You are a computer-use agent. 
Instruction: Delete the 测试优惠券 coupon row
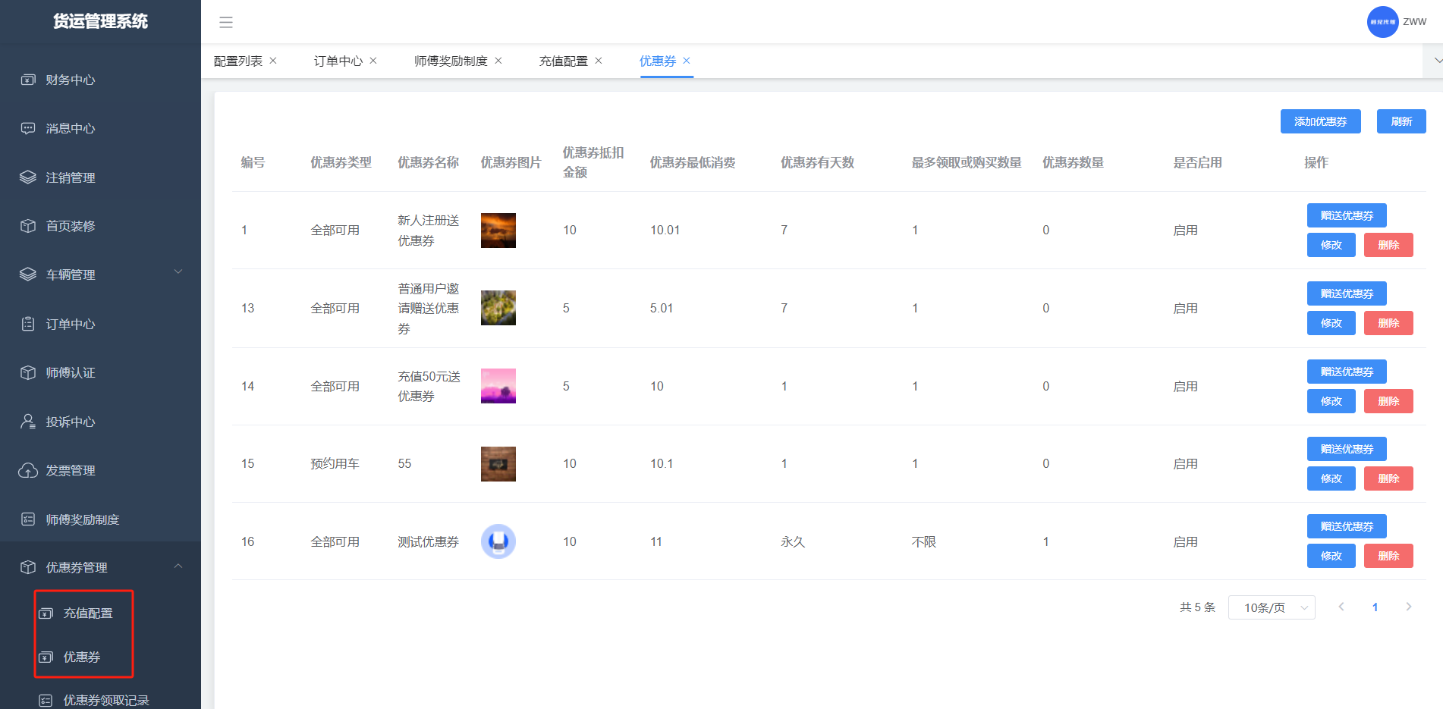pos(1388,556)
